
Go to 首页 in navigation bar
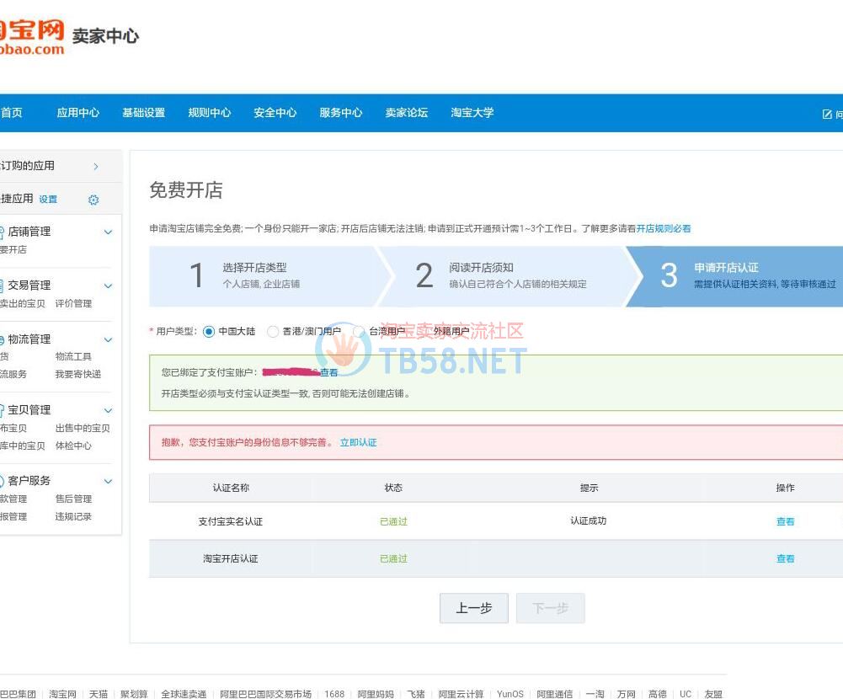(11, 113)
